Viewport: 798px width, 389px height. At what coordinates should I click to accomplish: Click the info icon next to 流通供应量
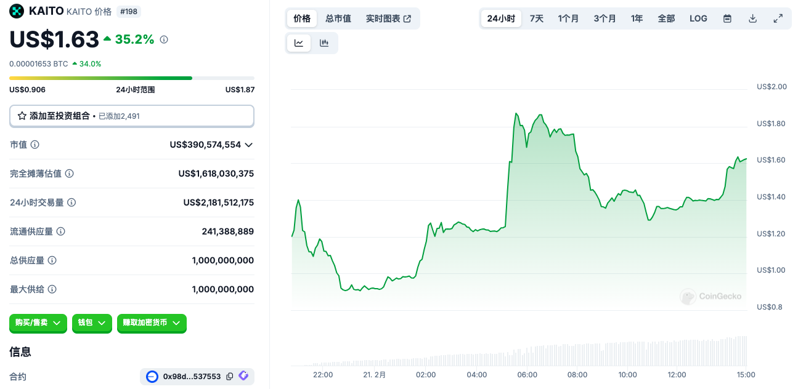click(x=60, y=231)
